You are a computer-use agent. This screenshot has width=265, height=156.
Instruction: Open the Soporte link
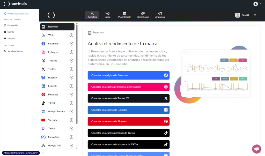(x=9, y=39)
